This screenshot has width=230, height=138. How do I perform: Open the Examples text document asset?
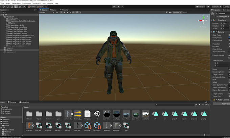coord(87,114)
